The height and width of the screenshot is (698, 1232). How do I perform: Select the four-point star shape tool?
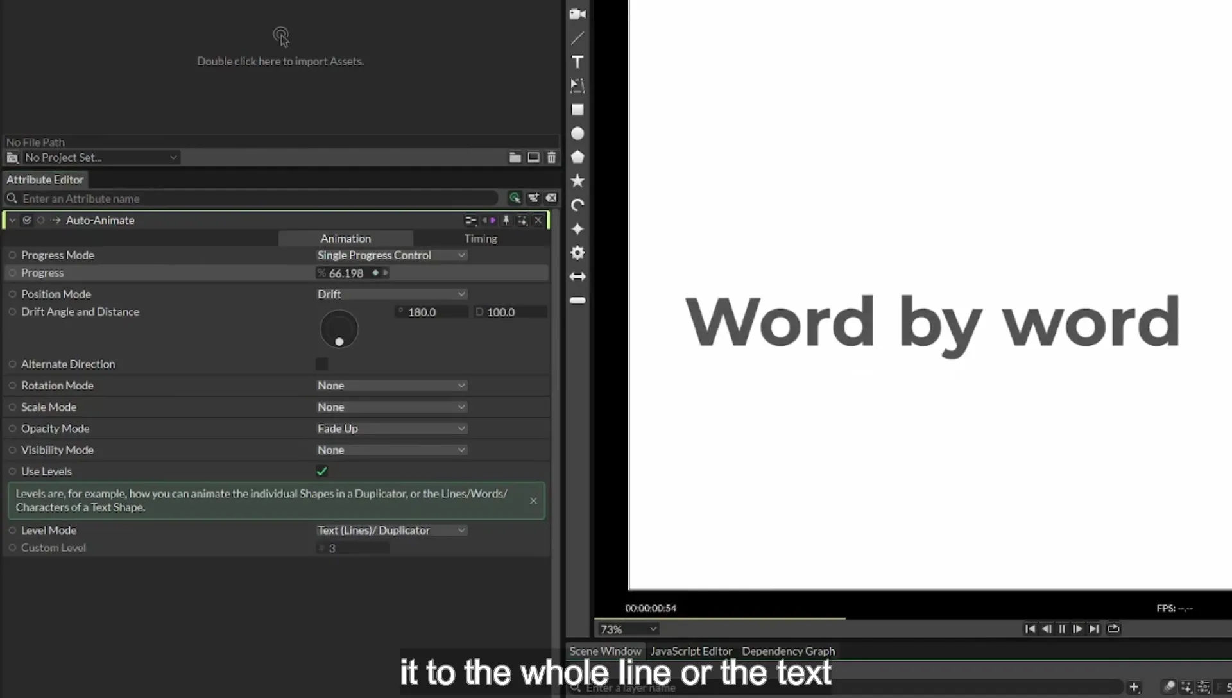577,229
